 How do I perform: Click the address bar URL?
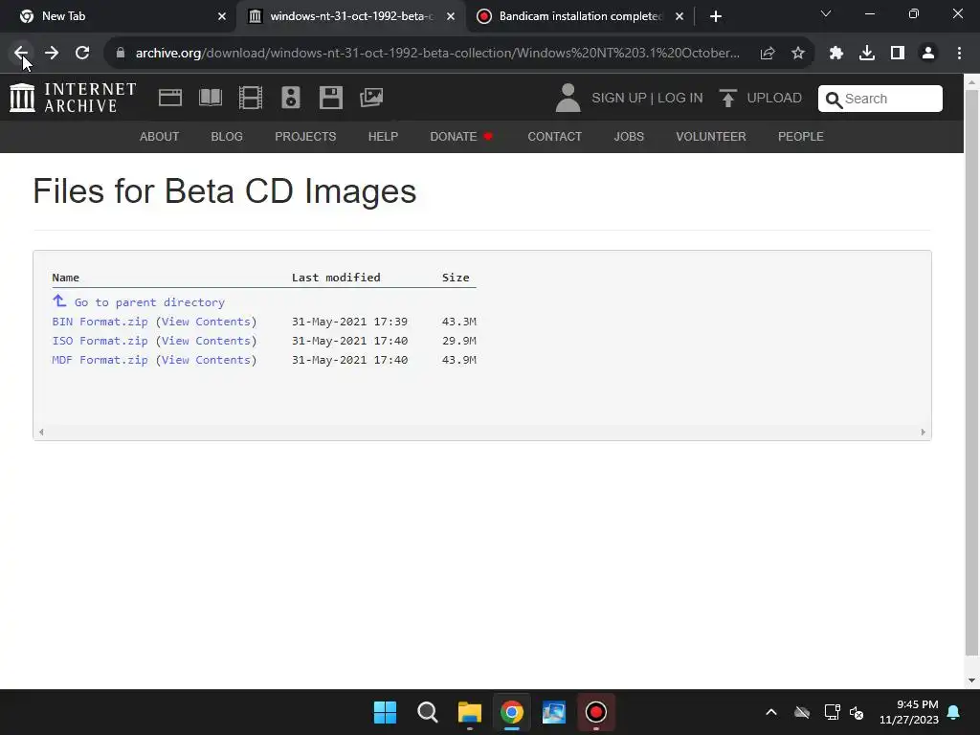pyautogui.click(x=437, y=54)
